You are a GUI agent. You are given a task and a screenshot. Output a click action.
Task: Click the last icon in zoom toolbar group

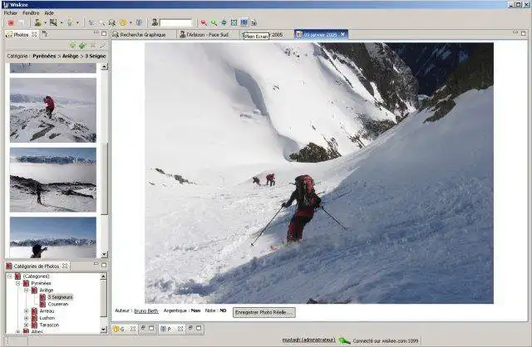pos(254,22)
